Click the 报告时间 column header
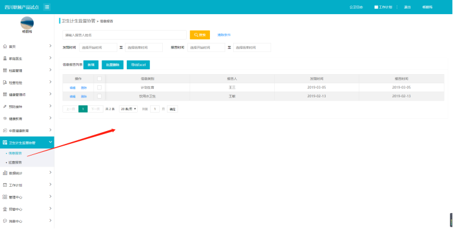453x229 pixels. click(x=402, y=78)
